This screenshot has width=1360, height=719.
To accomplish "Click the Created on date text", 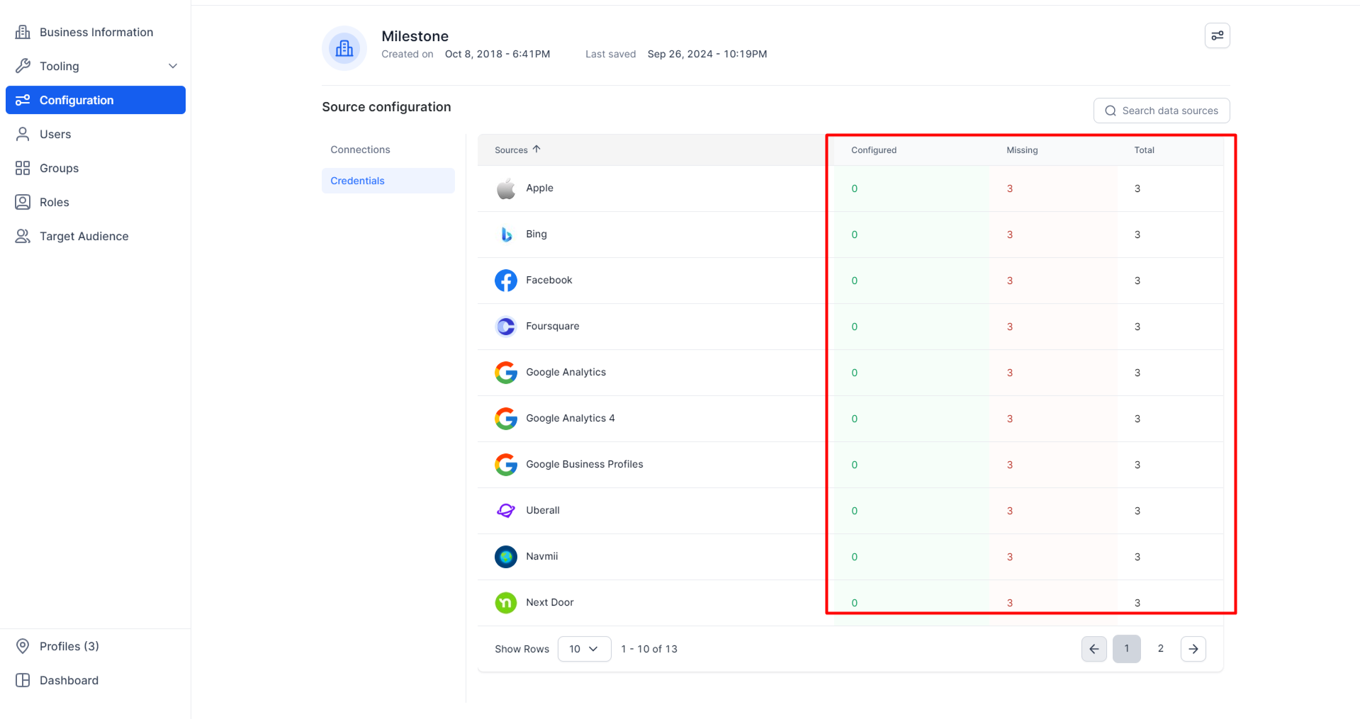I will coord(498,54).
